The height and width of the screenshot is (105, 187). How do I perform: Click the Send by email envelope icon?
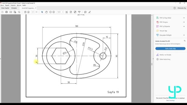11,12
